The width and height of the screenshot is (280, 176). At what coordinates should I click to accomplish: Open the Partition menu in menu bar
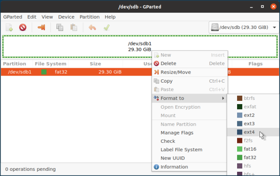[x=90, y=17]
